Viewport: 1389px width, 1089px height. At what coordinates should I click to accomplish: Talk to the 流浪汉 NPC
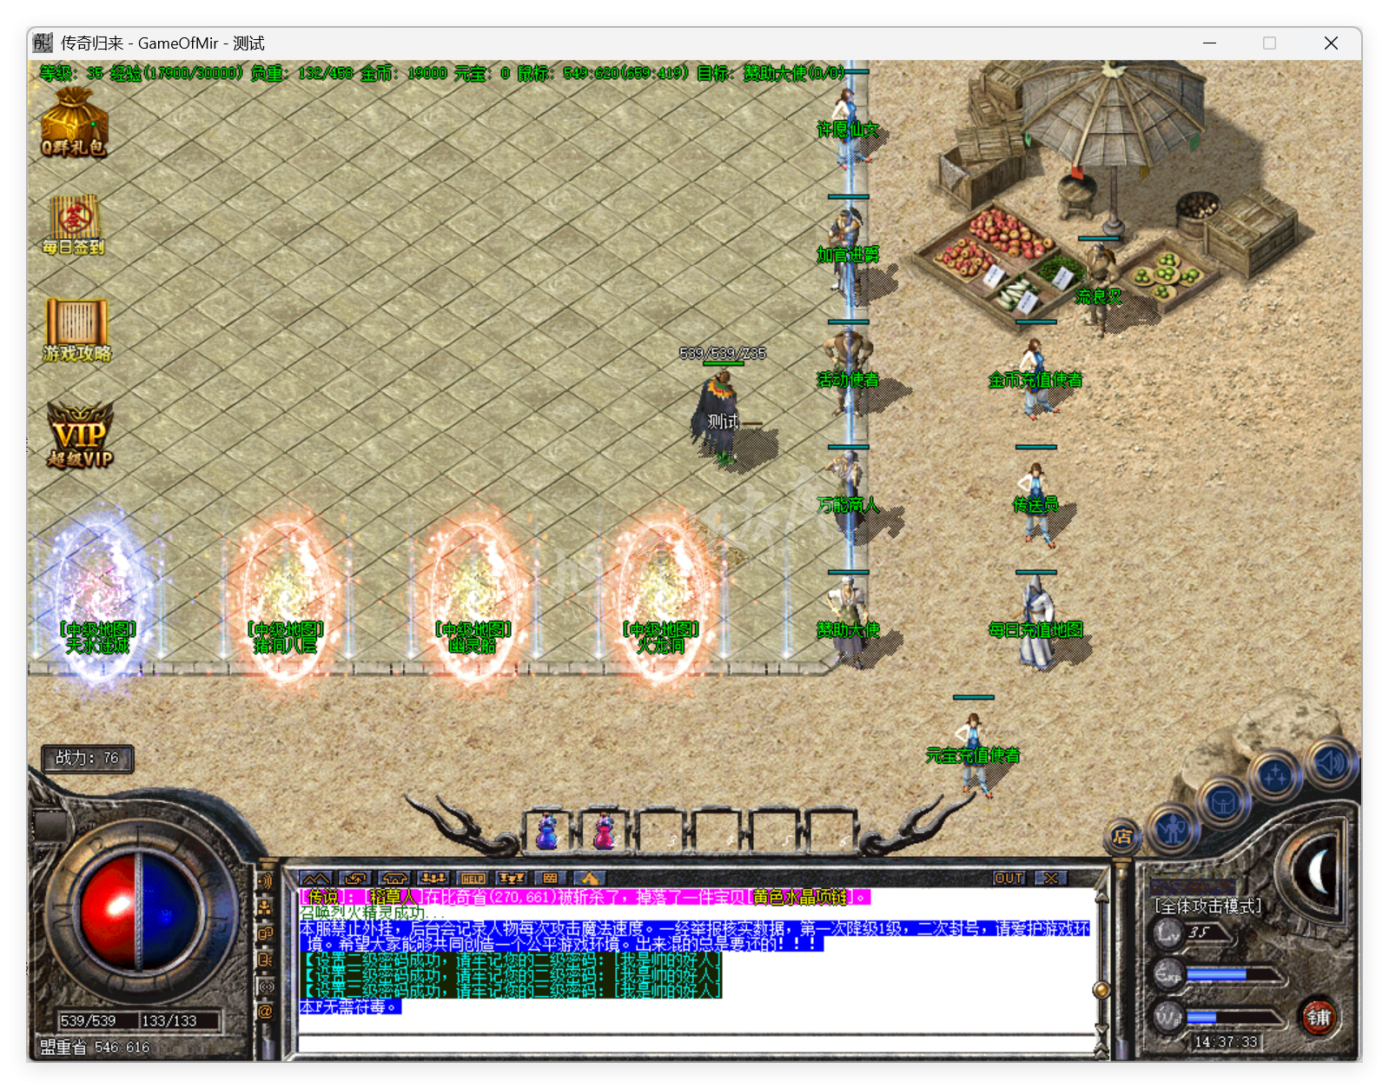coord(1099,289)
